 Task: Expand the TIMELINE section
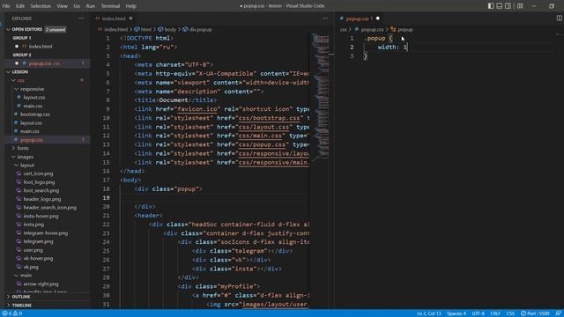8,306
